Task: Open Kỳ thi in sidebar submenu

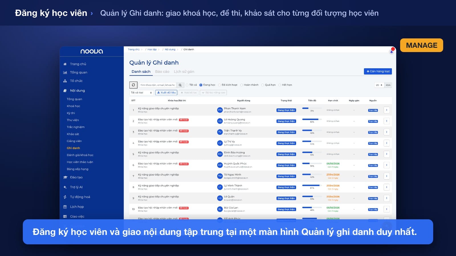Action: click(x=71, y=113)
